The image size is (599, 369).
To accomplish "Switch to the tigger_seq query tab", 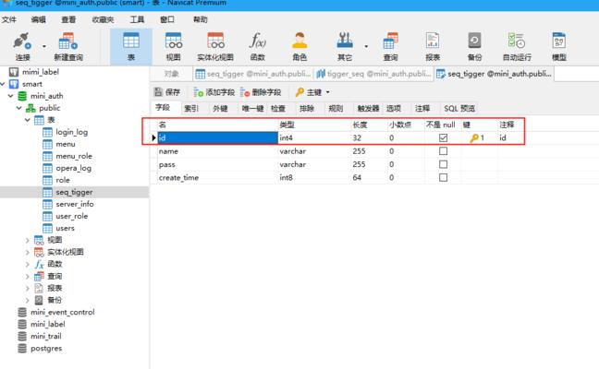I will (x=374, y=74).
